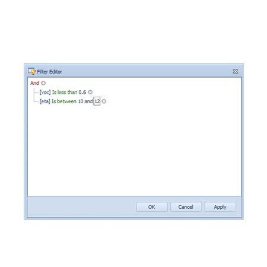Click the upper bound box containing 12

(x=97, y=101)
